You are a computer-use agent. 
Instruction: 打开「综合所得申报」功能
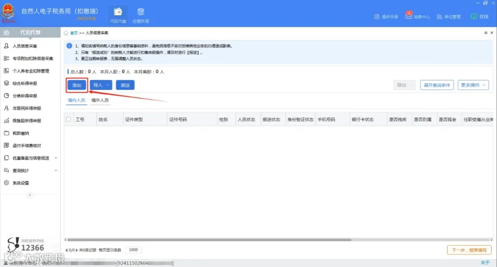click(x=28, y=83)
